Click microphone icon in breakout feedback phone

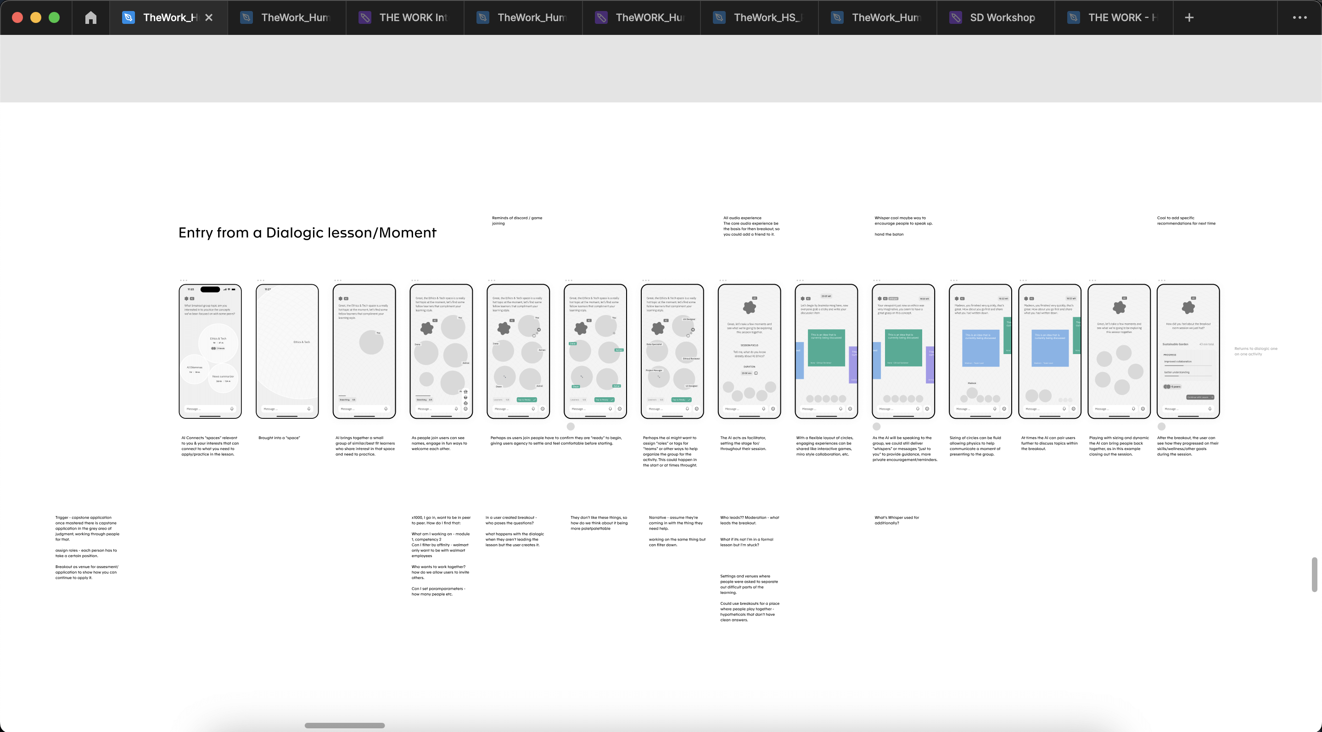coord(1210,409)
